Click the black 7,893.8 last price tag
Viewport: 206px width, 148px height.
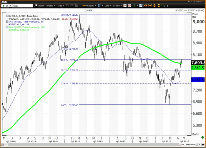pos(198,63)
